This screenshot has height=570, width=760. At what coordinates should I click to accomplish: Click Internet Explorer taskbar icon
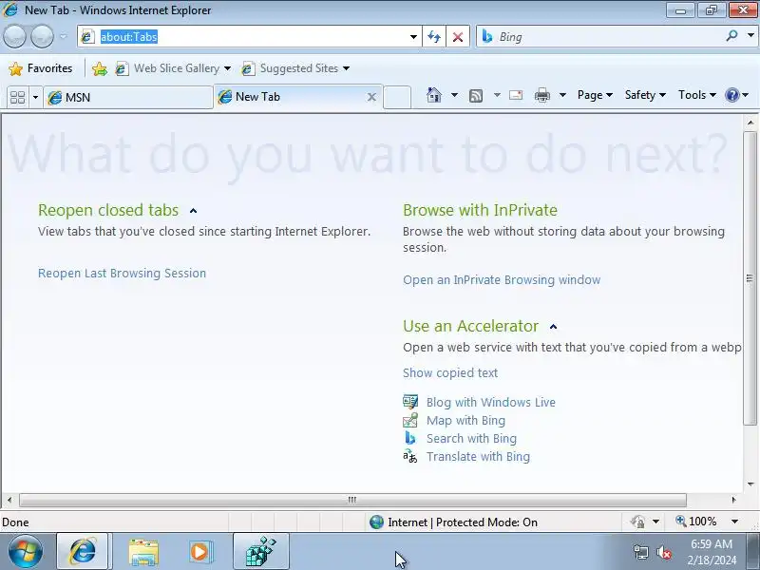pyautogui.click(x=83, y=551)
